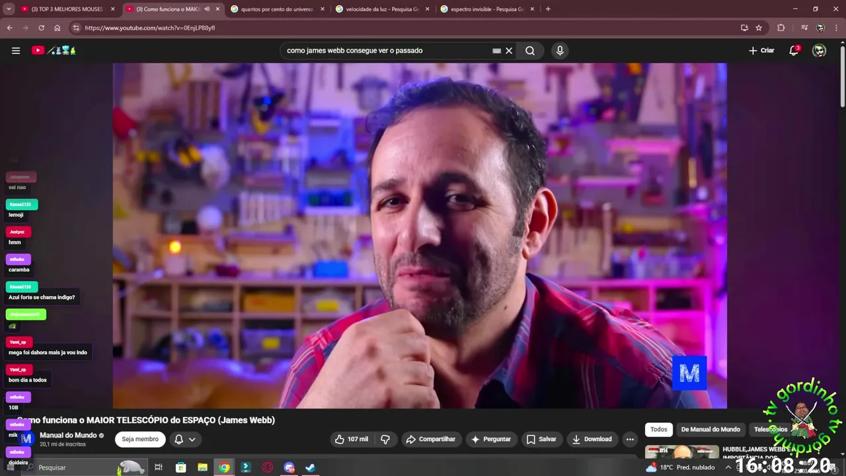Close the velocidade da luz tab

427,9
